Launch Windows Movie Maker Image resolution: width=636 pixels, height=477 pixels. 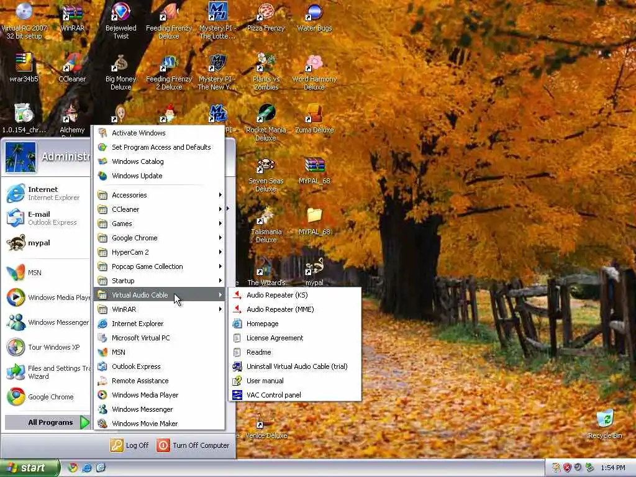point(160,424)
